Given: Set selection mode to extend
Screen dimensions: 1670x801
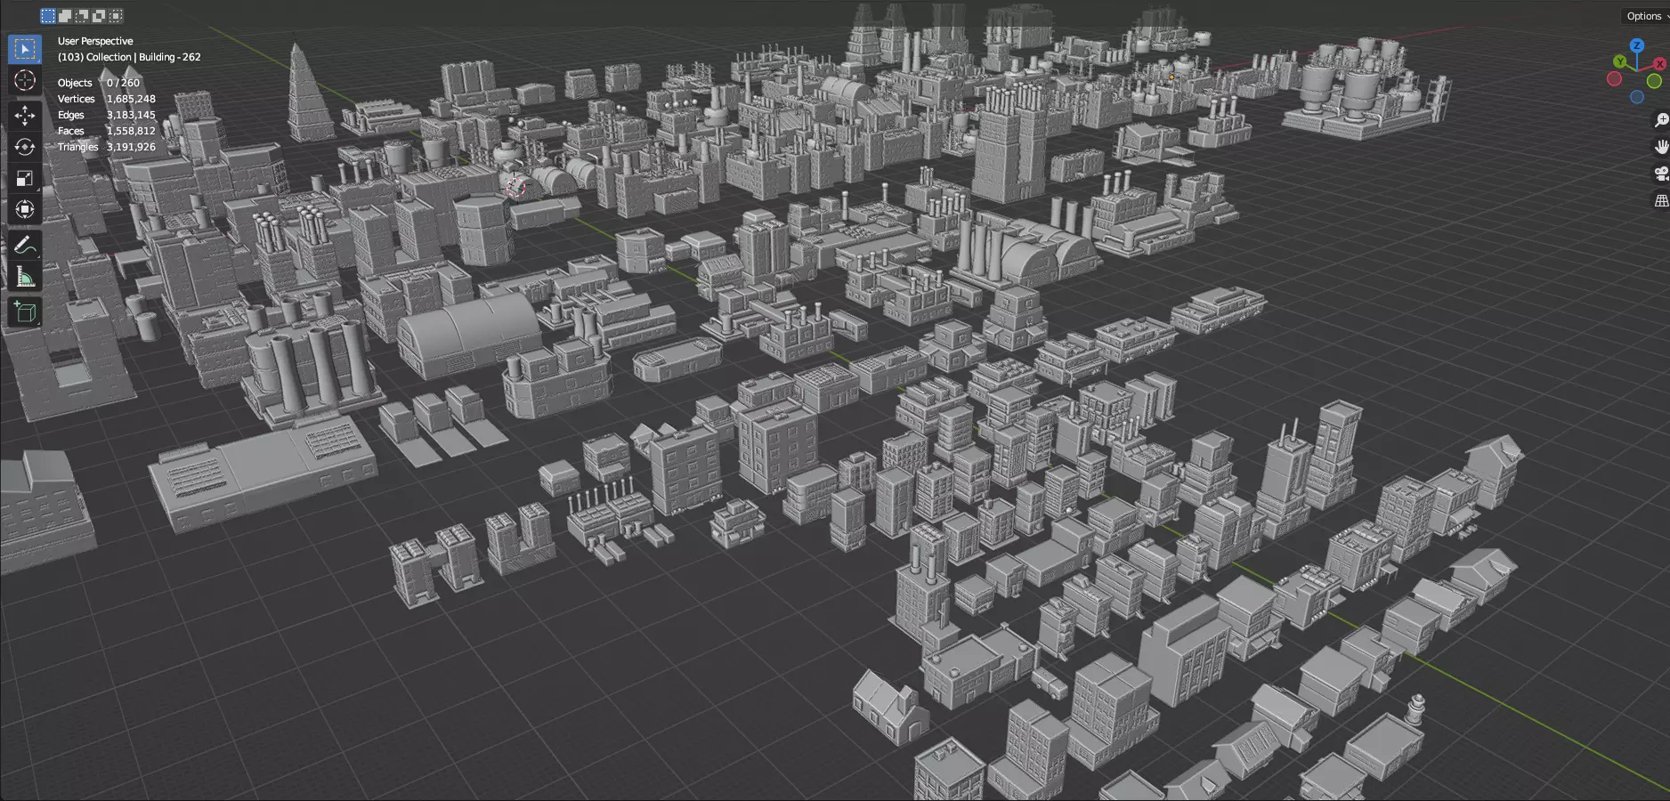Looking at the screenshot, I should point(65,15).
